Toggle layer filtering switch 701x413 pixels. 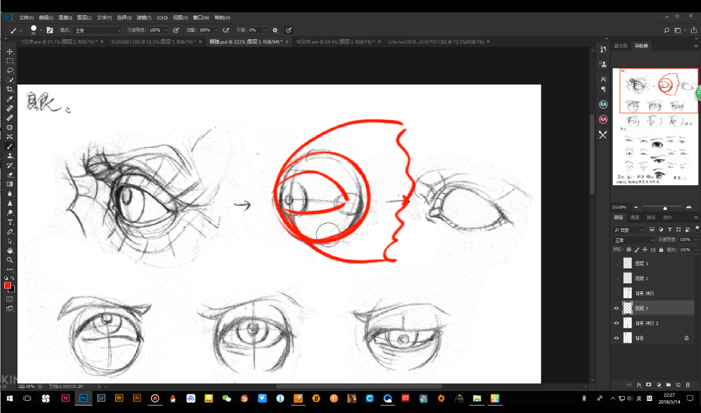point(697,229)
